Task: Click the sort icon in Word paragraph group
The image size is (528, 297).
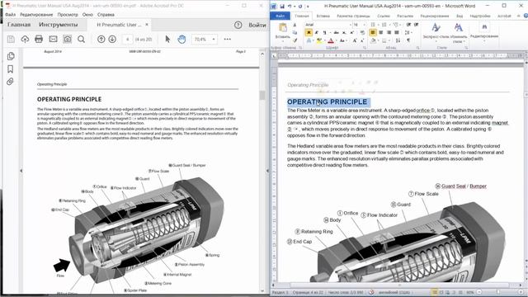Action: pos(398,40)
